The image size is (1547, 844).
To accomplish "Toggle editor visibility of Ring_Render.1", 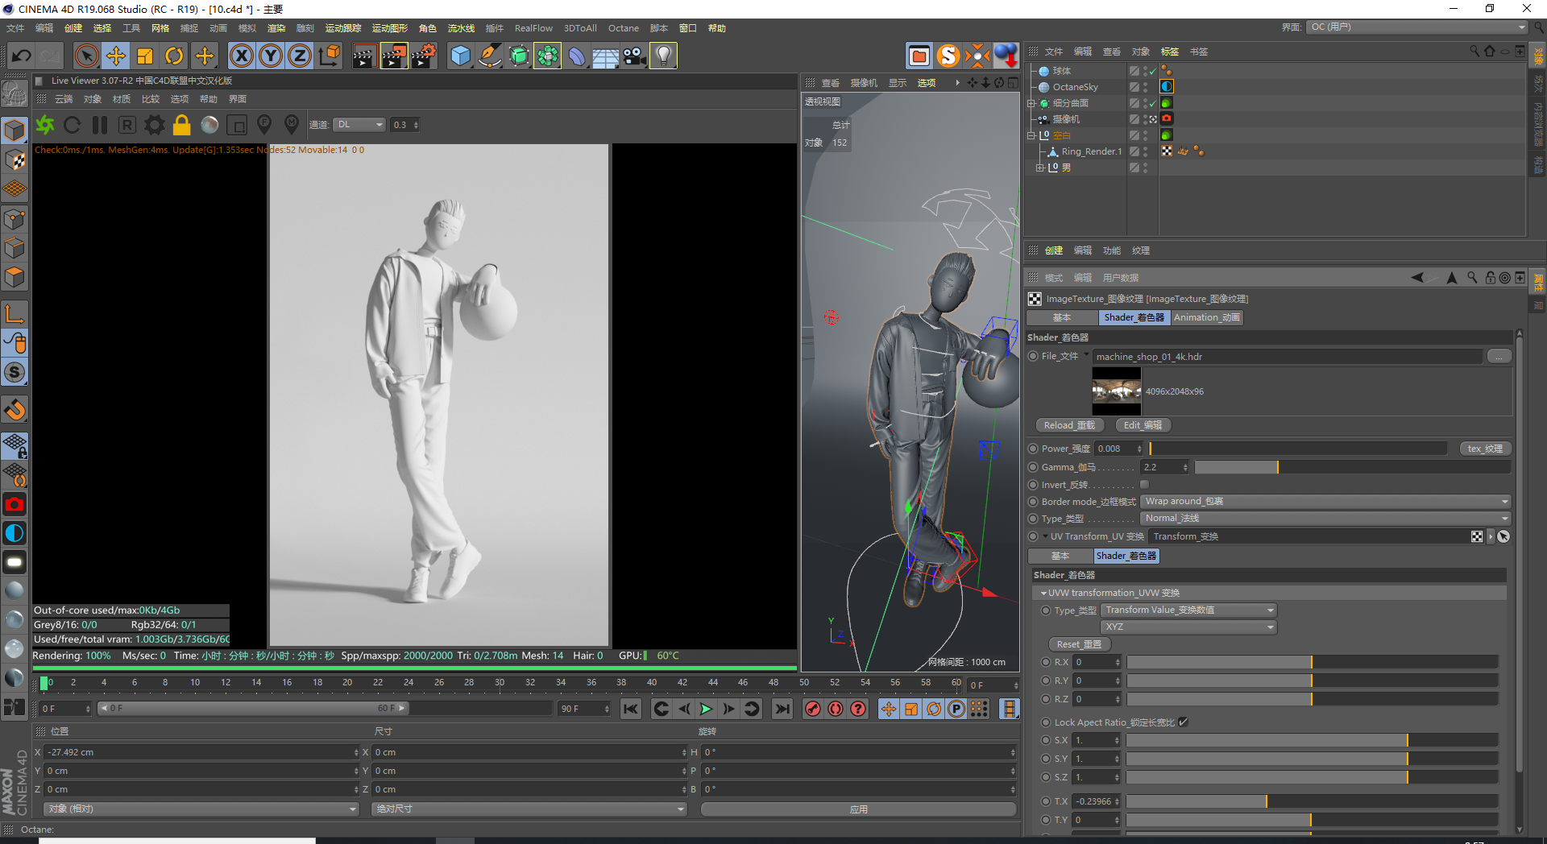I will [x=1145, y=148].
